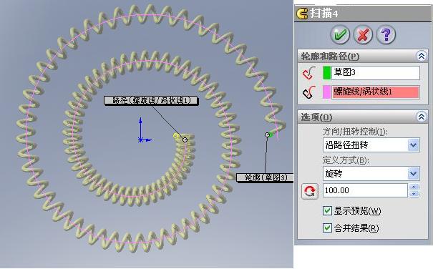The image size is (433, 269).
Task: Open the 沿路径扭转 direction dropdown
Action: tap(414, 145)
